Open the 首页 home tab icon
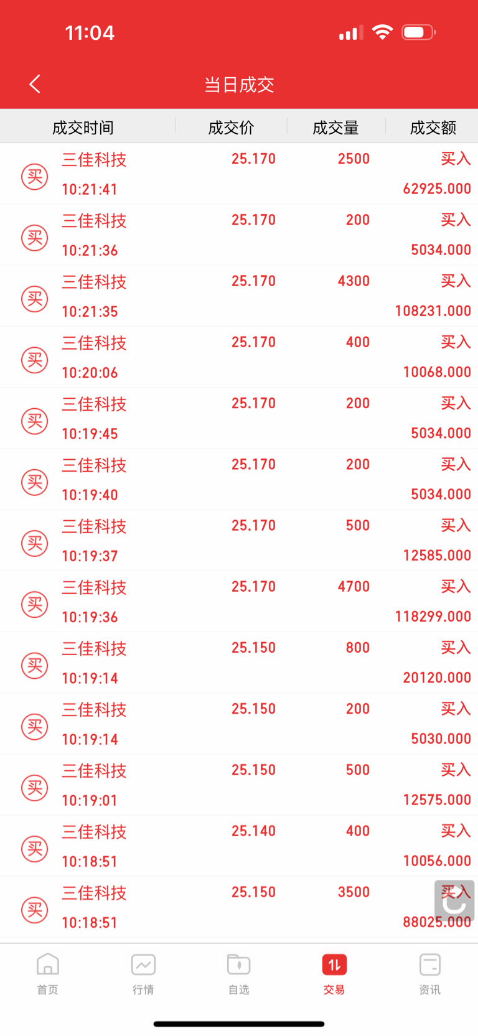The image size is (478, 1036). pos(48,965)
